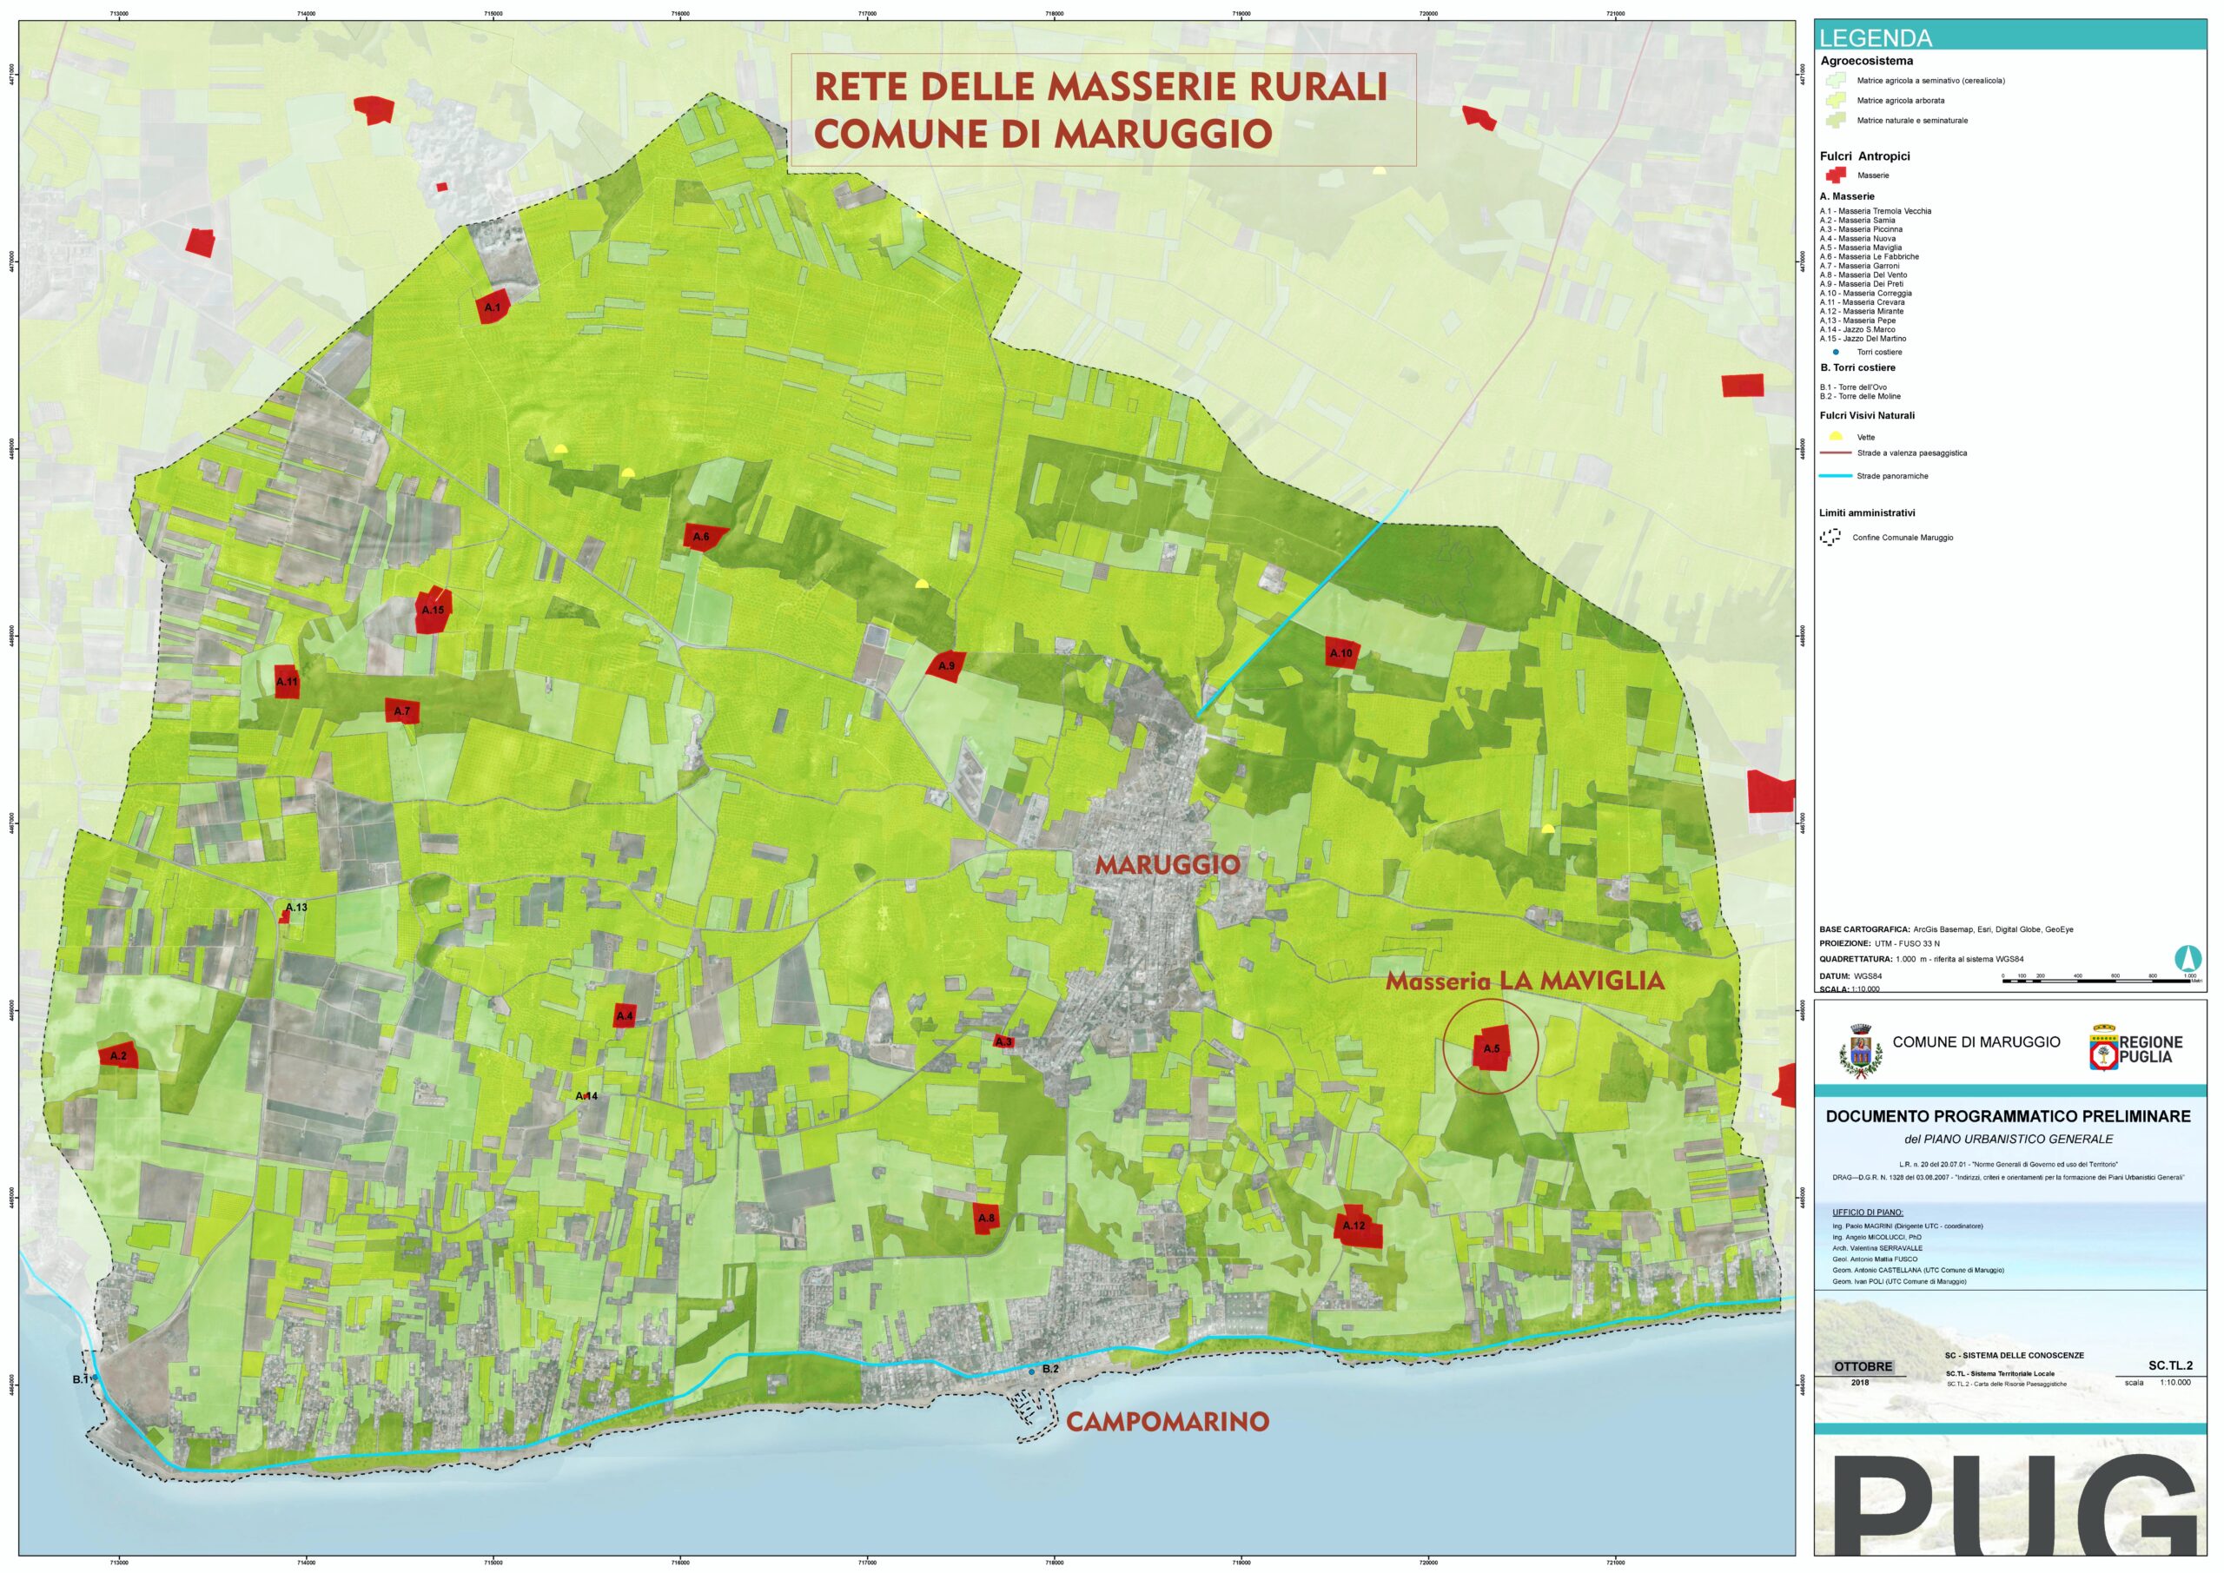Select the B.1 coastal tower point
This screenshot has height=1573, width=2224.
click(94, 1378)
